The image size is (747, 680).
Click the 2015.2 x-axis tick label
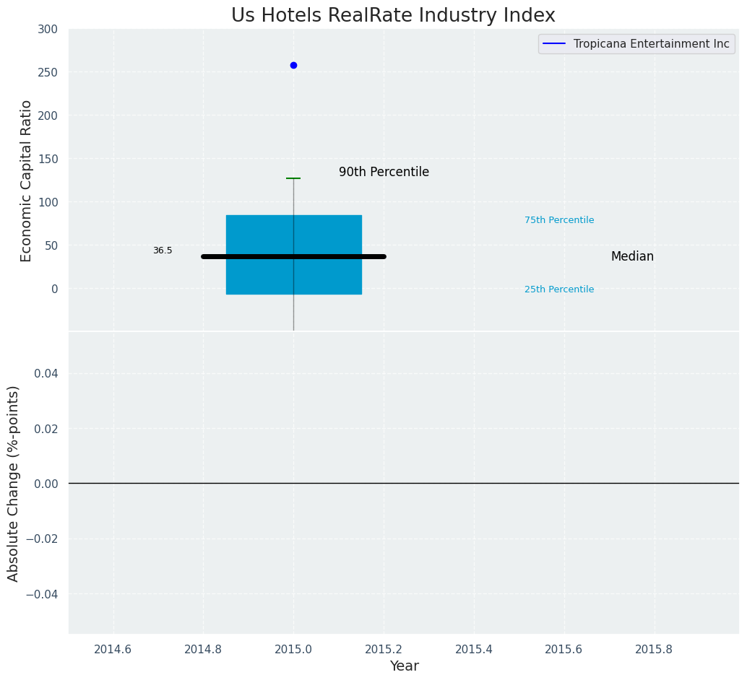pyautogui.click(x=384, y=649)
